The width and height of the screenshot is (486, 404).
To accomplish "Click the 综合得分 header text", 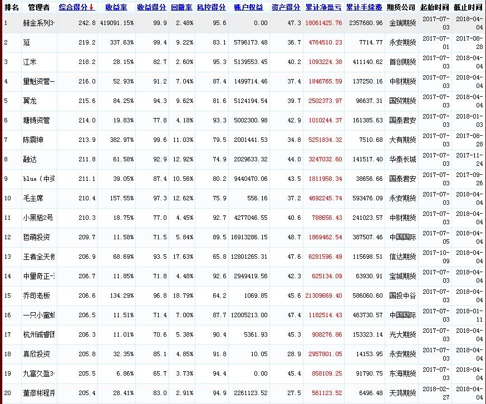I will (x=73, y=8).
